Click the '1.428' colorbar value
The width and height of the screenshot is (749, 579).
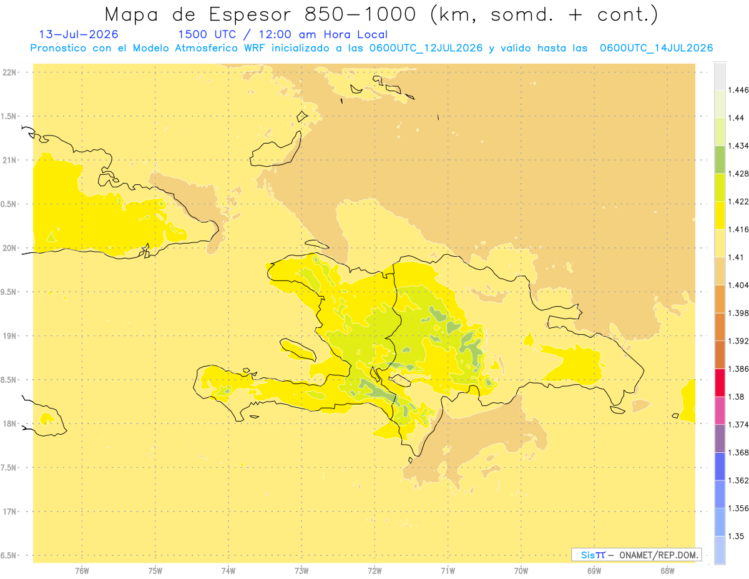[x=740, y=174]
